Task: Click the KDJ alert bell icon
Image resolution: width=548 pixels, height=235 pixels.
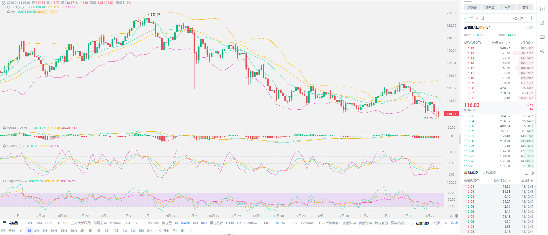Action: point(4,146)
